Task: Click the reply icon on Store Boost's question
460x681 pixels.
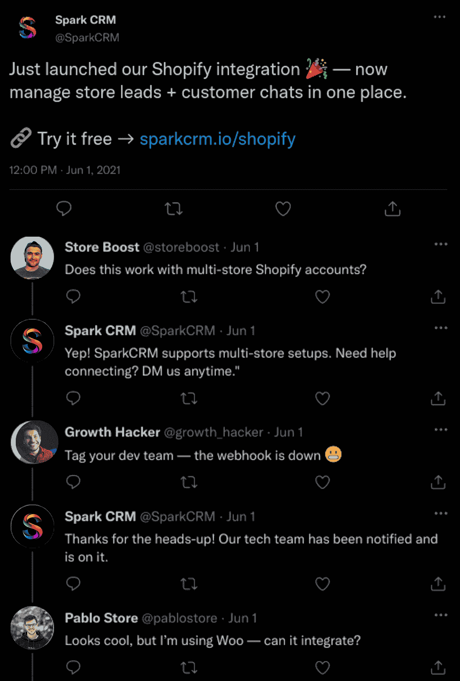Action: [73, 297]
